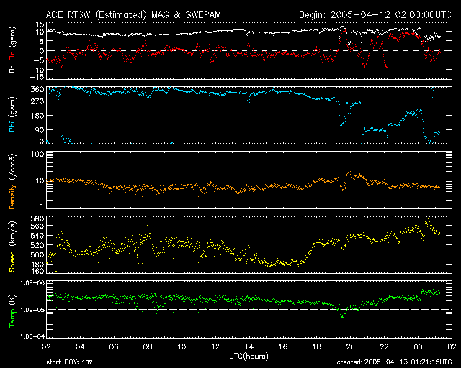Click the "270" tick on the Phi axis

click(x=37, y=101)
